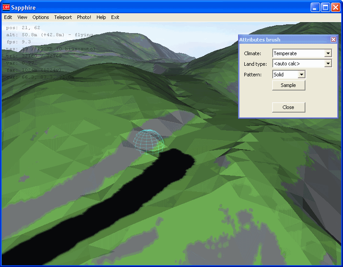Screen dimensions: 343x267
Task: Maximize the Sapphire window
Action: click(x=325, y=8)
